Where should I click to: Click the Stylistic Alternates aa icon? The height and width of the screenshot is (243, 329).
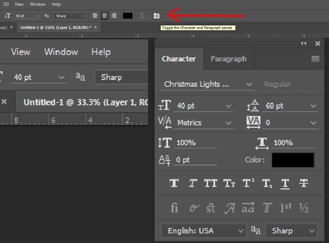pos(248,208)
